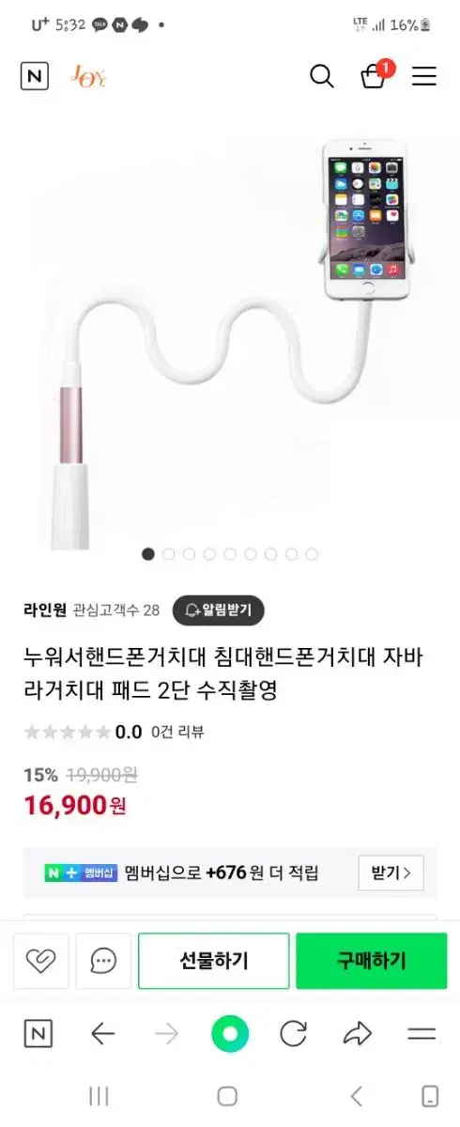Open the hamburger menu in header
This screenshot has width=460, height=1127.
click(424, 76)
